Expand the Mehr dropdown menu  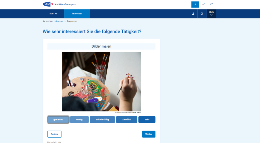211,14
